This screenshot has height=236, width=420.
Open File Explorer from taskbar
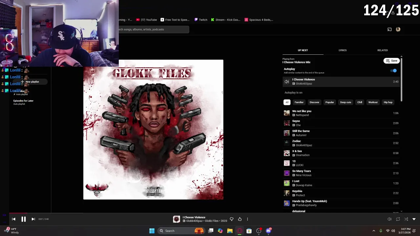pos(230,231)
